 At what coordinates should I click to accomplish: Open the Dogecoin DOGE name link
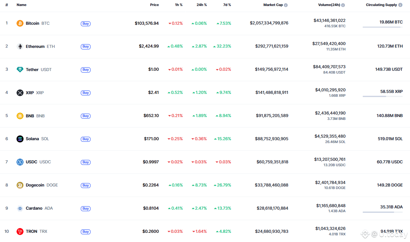[42, 185]
